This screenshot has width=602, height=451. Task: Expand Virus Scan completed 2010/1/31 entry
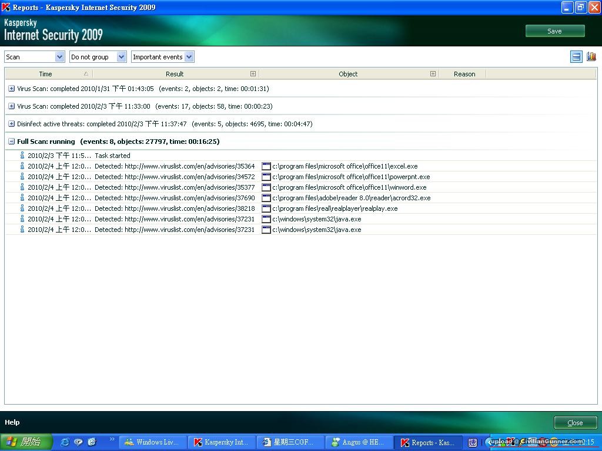[x=11, y=89]
